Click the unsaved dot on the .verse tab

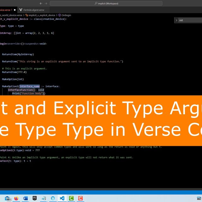click(x=15, y=10)
